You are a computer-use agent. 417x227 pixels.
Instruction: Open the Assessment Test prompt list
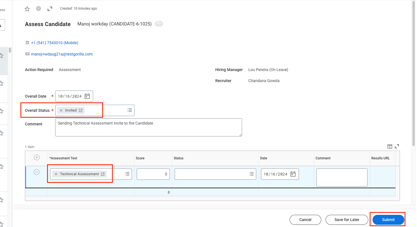(127, 174)
